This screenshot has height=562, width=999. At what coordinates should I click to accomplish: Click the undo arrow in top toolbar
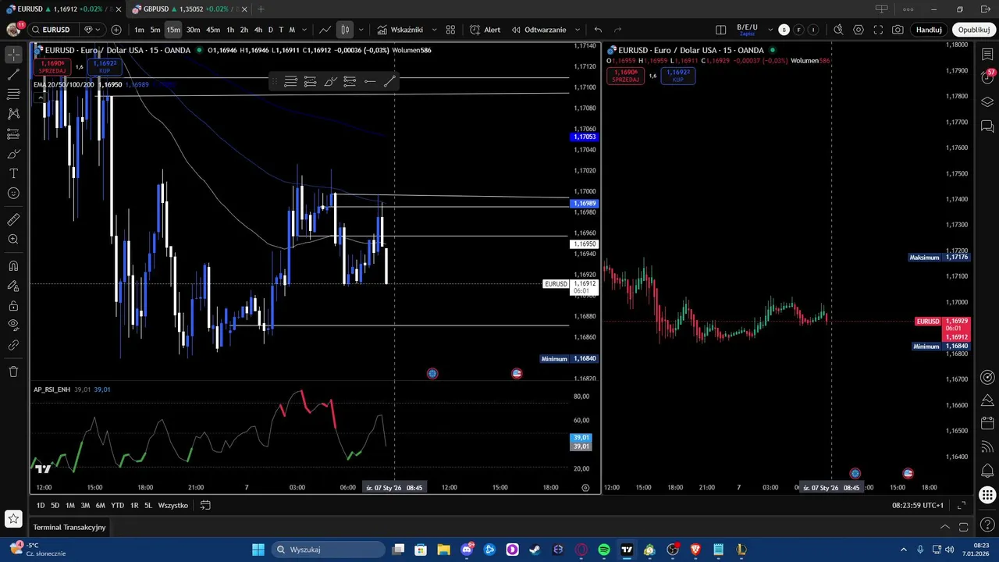pos(598,30)
